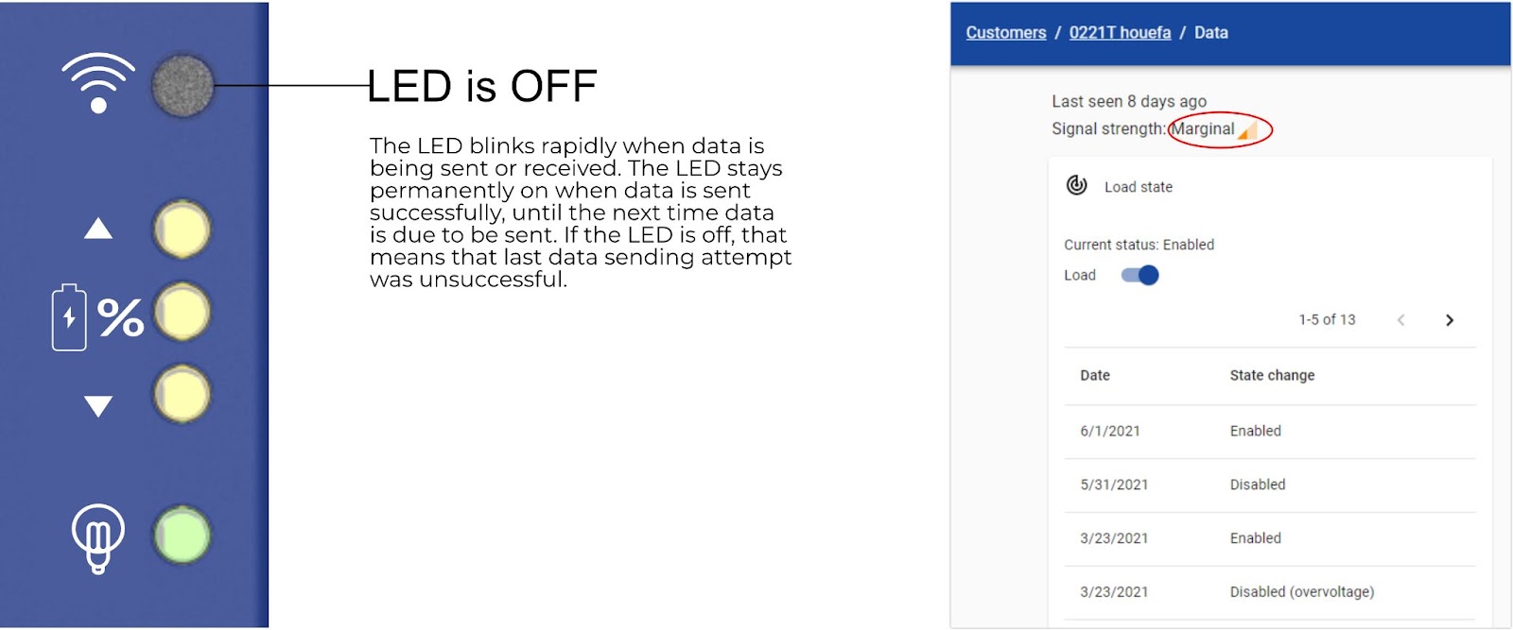Click the down arrow on the device panel
This screenshot has height=630, width=1513.
98,406
